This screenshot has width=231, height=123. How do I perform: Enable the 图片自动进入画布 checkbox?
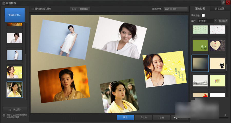point(33,9)
